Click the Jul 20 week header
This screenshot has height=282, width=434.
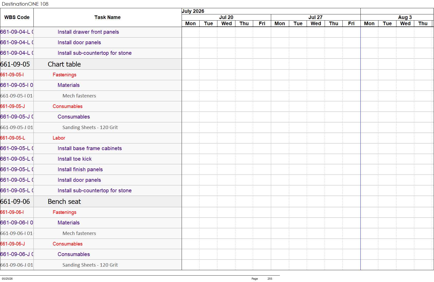(226, 17)
